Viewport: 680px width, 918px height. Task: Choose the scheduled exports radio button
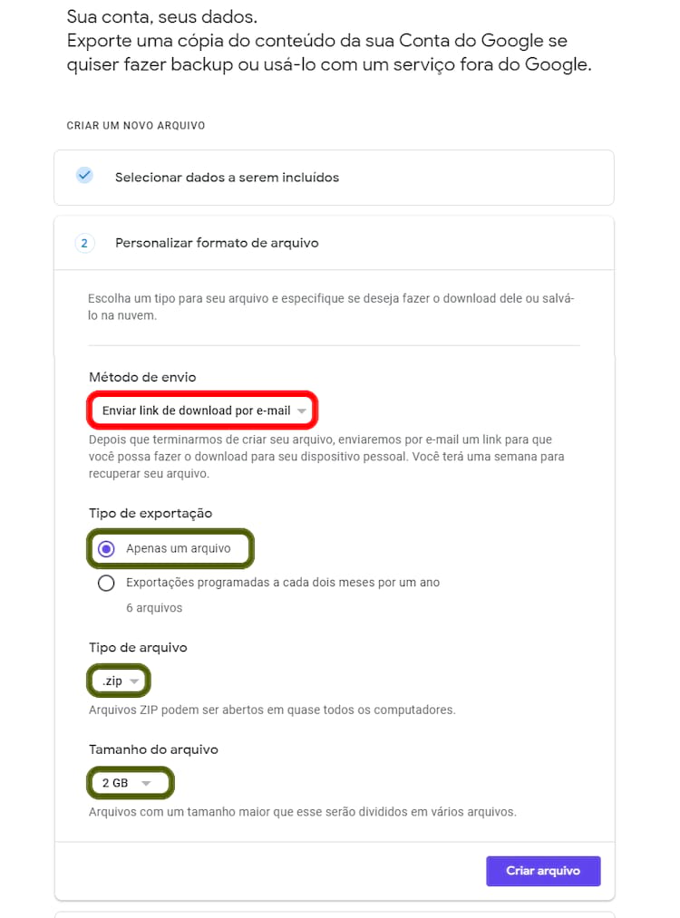point(106,583)
